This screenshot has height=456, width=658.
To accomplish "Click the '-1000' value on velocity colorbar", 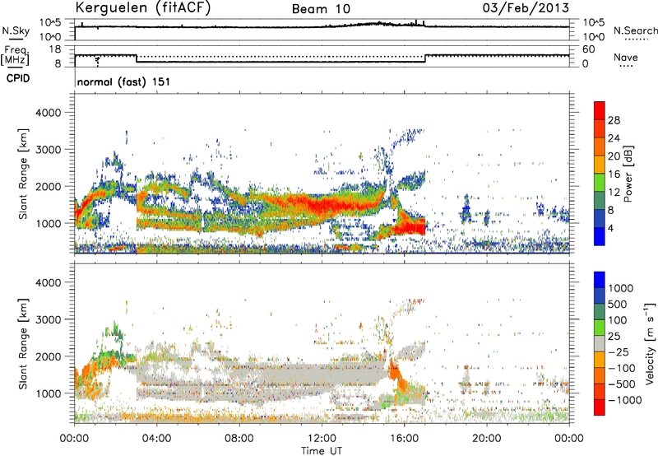I will (624, 400).
